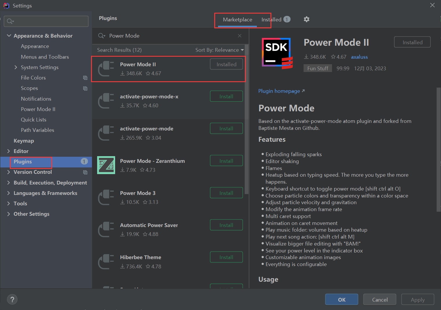This screenshot has height=310, width=441.
Task: Switch to the Installed plugins tab
Action: [x=271, y=19]
